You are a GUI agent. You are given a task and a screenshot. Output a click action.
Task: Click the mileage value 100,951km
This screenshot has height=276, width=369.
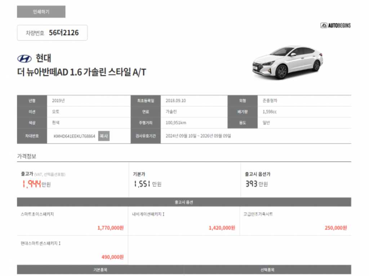coord(176,123)
